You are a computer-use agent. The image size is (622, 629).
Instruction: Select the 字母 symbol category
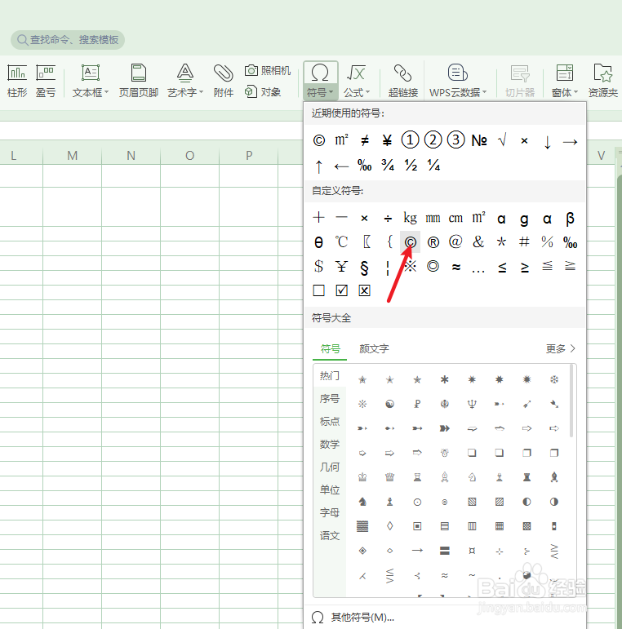(x=330, y=512)
